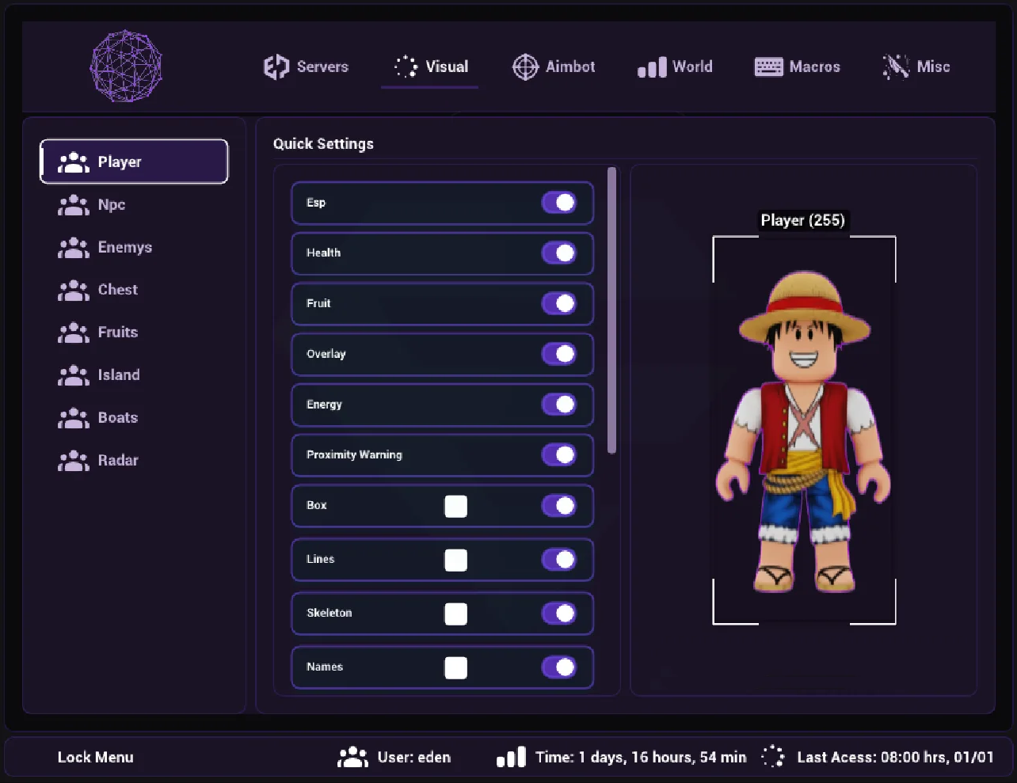The height and width of the screenshot is (783, 1017).
Task: Toggle the Fruit switch
Action: tap(559, 303)
